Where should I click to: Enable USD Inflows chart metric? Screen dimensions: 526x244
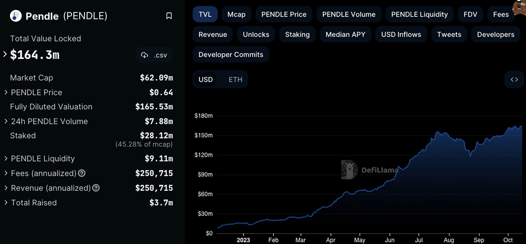[401, 35]
